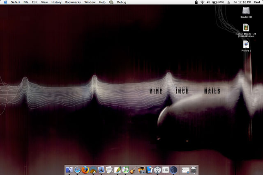Open the Debug menu

point(122,2)
